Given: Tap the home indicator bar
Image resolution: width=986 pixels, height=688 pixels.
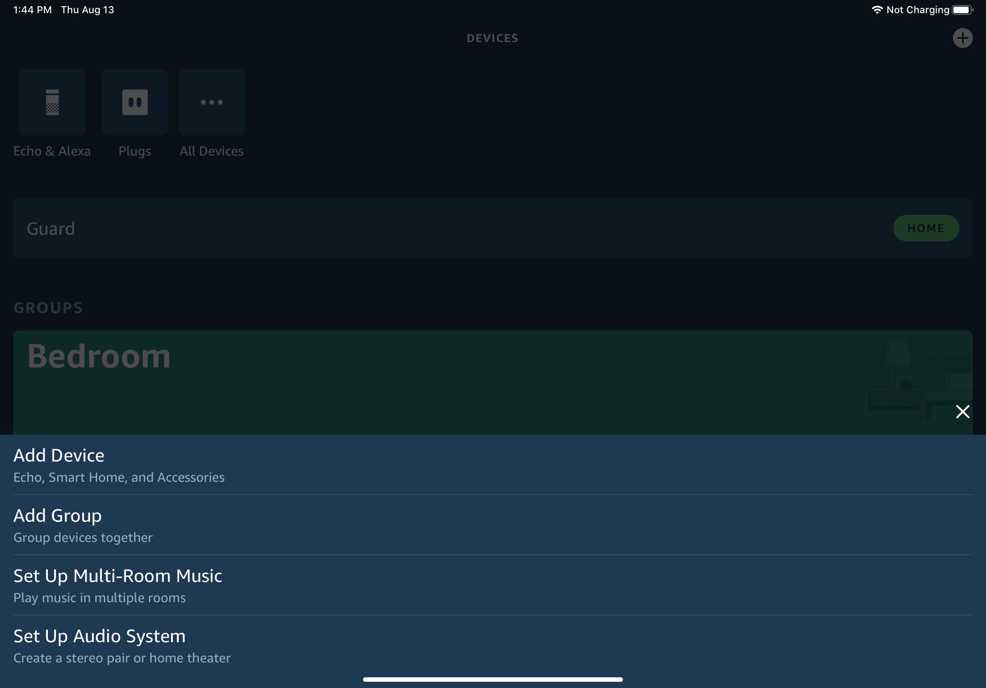Looking at the screenshot, I should pyautogui.click(x=493, y=679).
